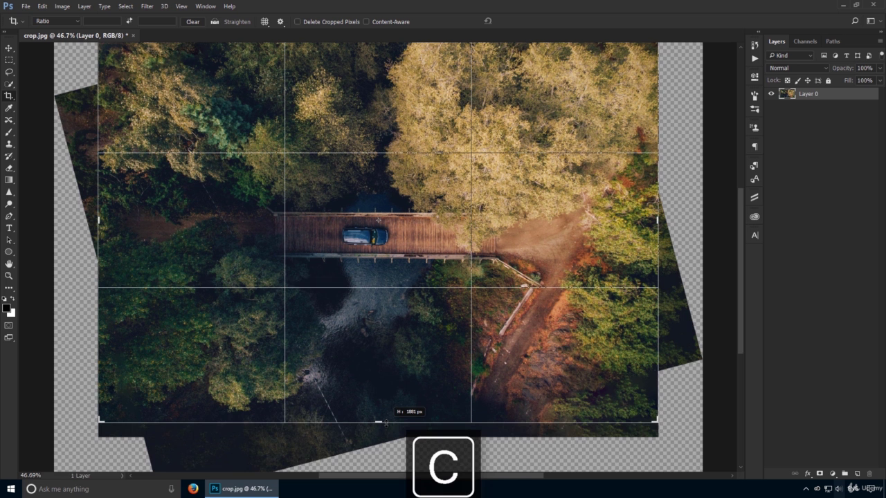Open the Fill slider dropdown arrow
The image size is (886, 498).
[880, 80]
